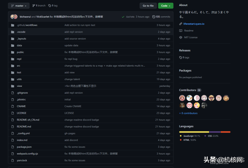View the 1 tag link
The image size is (248, 168).
point(53,6)
